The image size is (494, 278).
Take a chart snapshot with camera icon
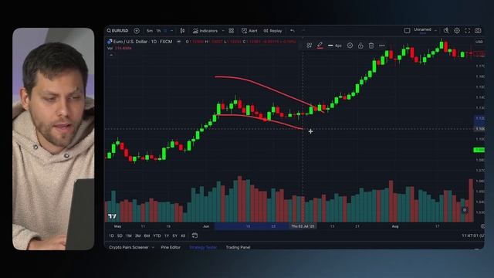[478, 31]
